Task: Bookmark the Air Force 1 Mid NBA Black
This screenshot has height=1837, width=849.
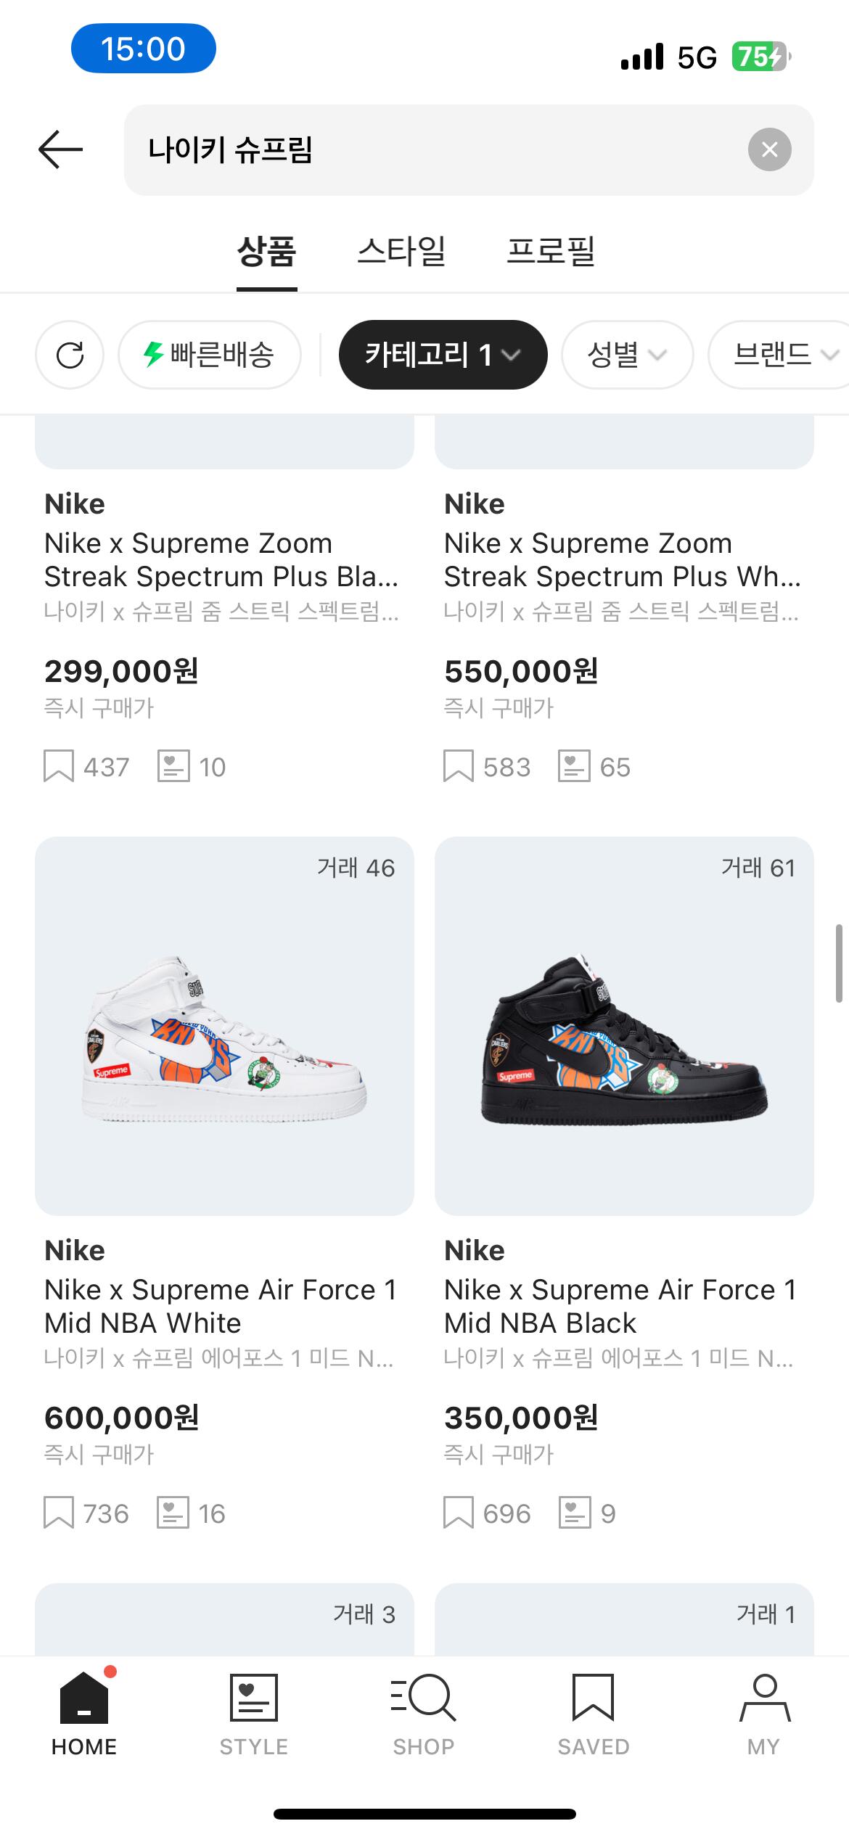Action: (459, 1513)
